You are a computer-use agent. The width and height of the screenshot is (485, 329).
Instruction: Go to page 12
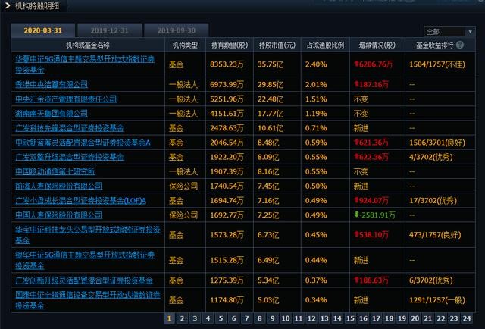pyautogui.click(x=311, y=318)
